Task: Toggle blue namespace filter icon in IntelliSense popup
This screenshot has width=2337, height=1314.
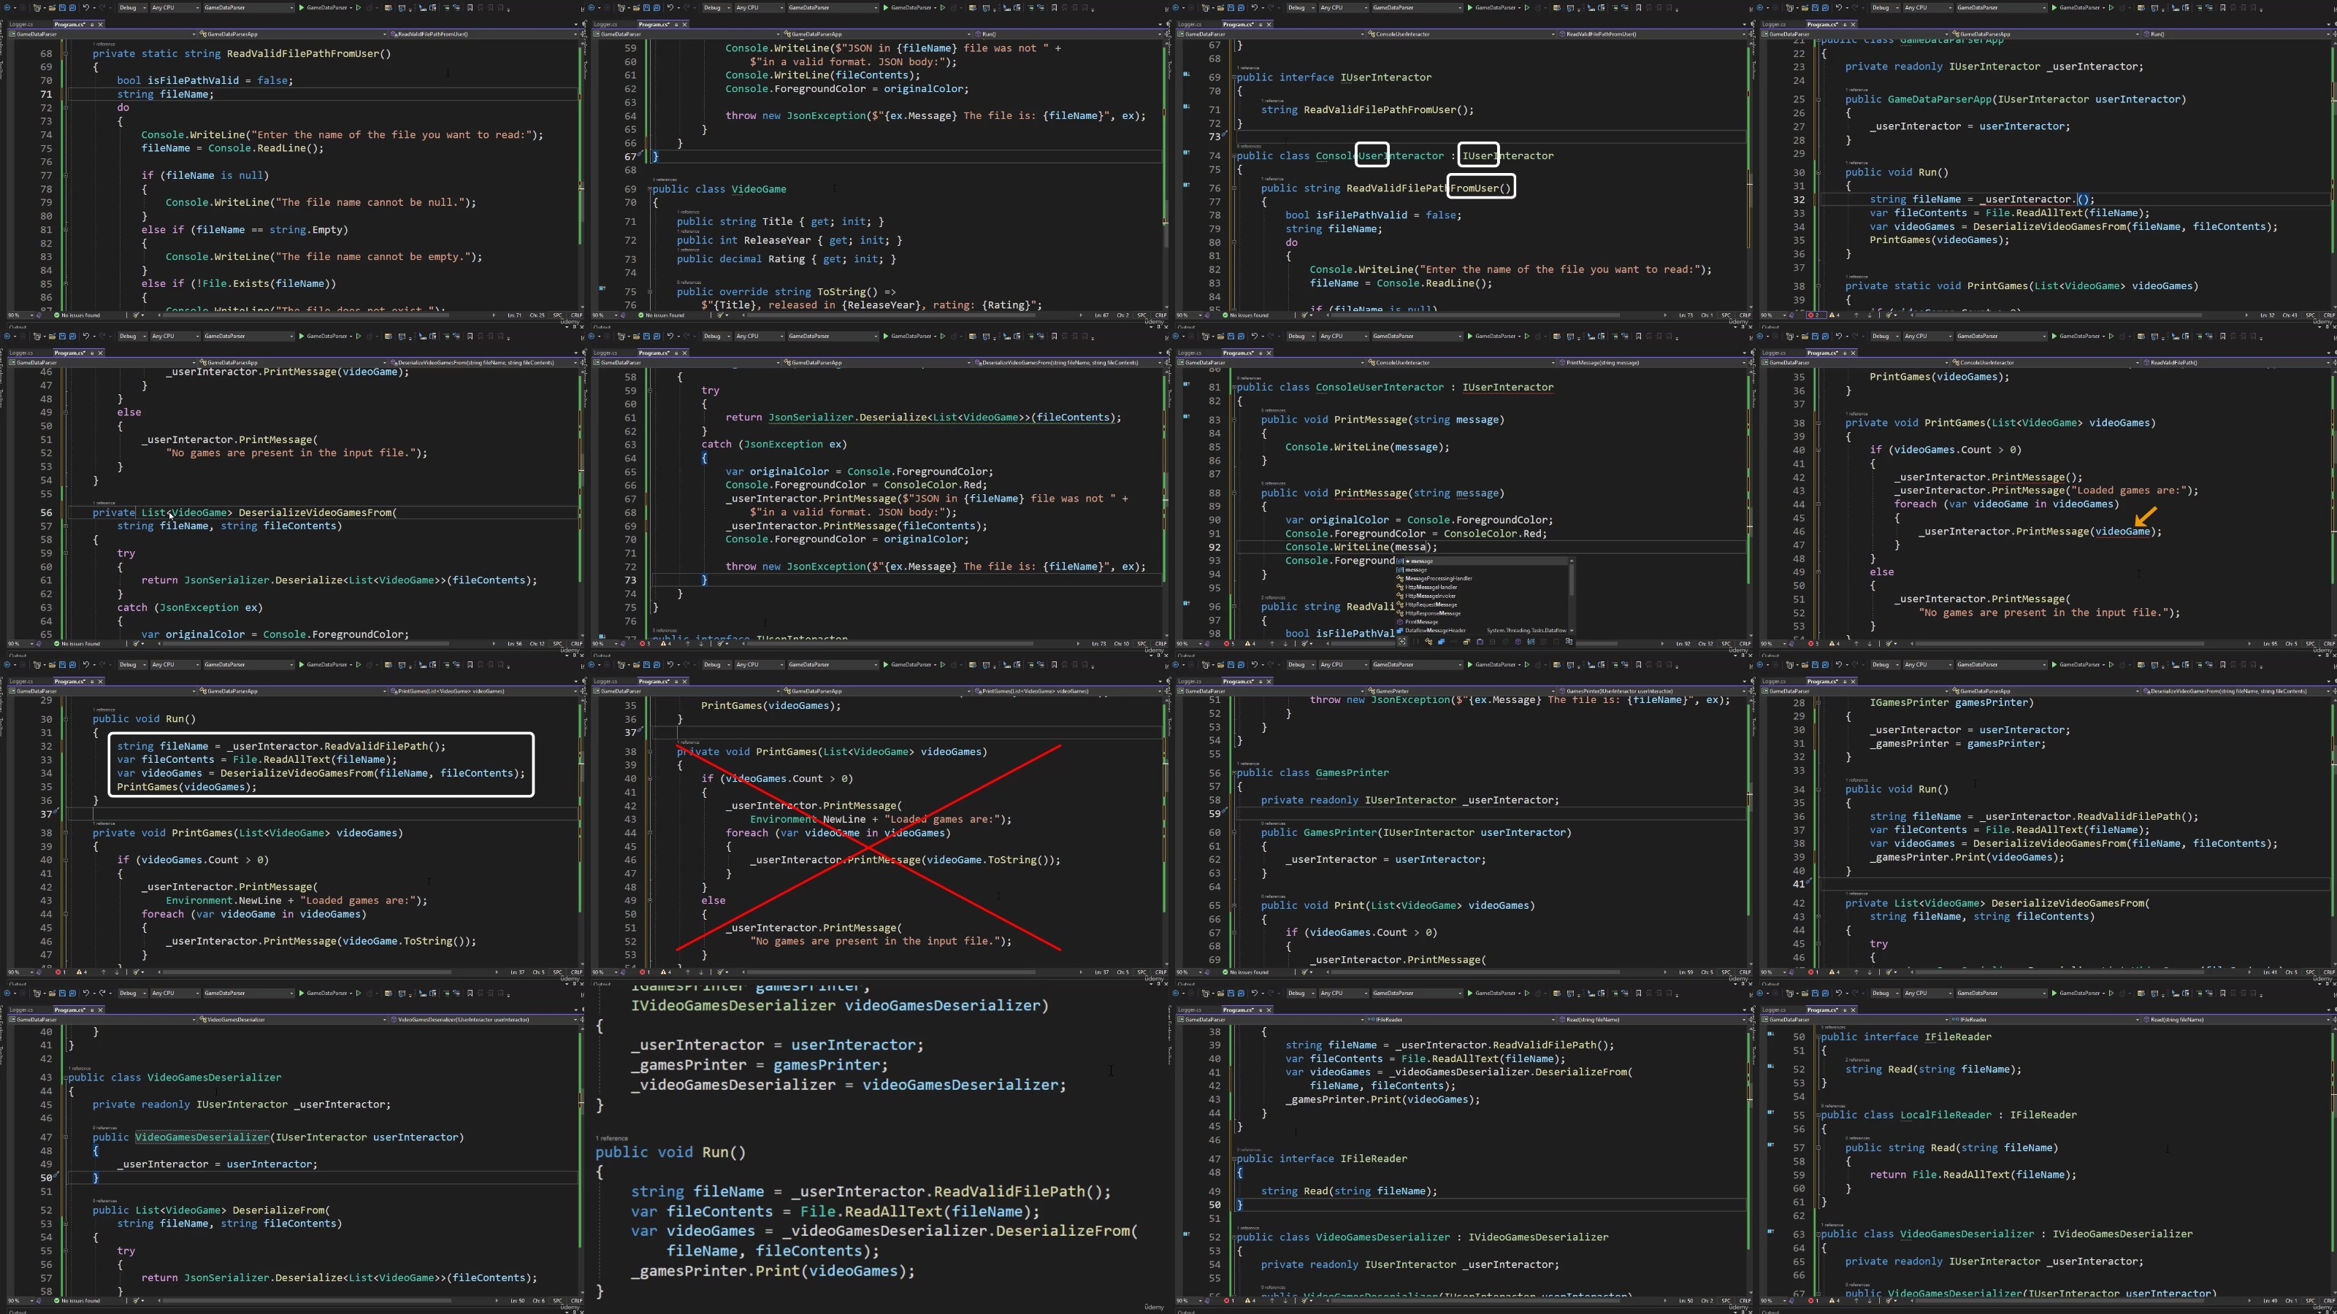Action: (x=1442, y=642)
